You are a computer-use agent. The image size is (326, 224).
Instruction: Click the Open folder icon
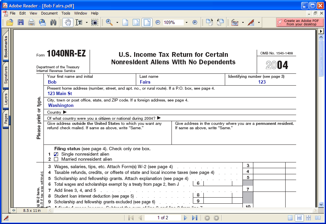10,22
